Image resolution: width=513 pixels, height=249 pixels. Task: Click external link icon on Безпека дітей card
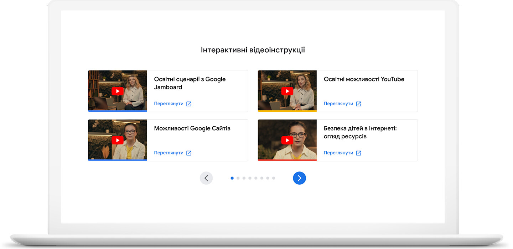coord(359,153)
